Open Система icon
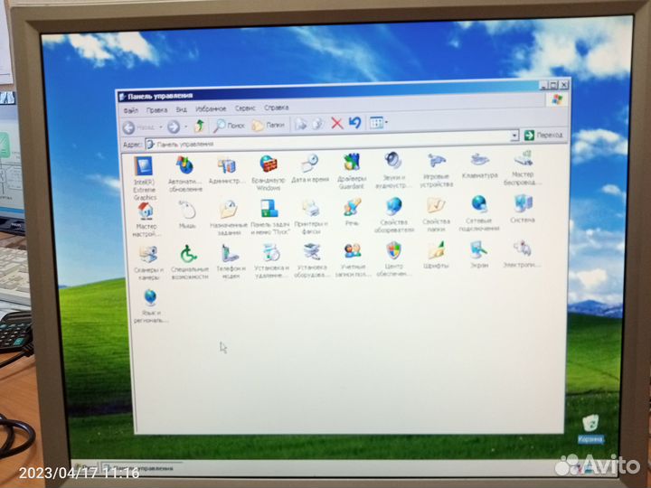This screenshot has height=488, width=651. (523, 209)
